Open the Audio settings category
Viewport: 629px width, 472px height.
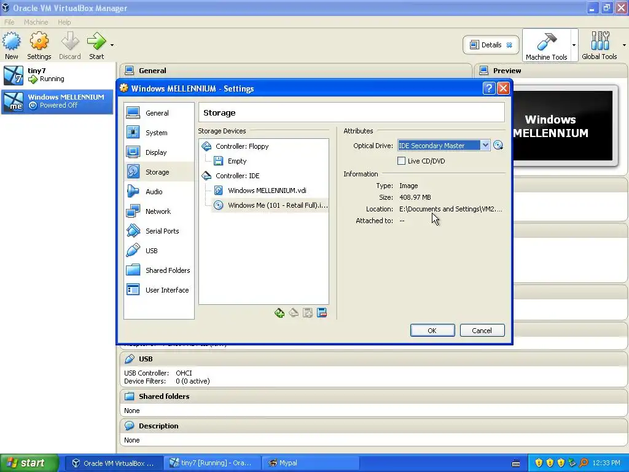tap(159, 192)
